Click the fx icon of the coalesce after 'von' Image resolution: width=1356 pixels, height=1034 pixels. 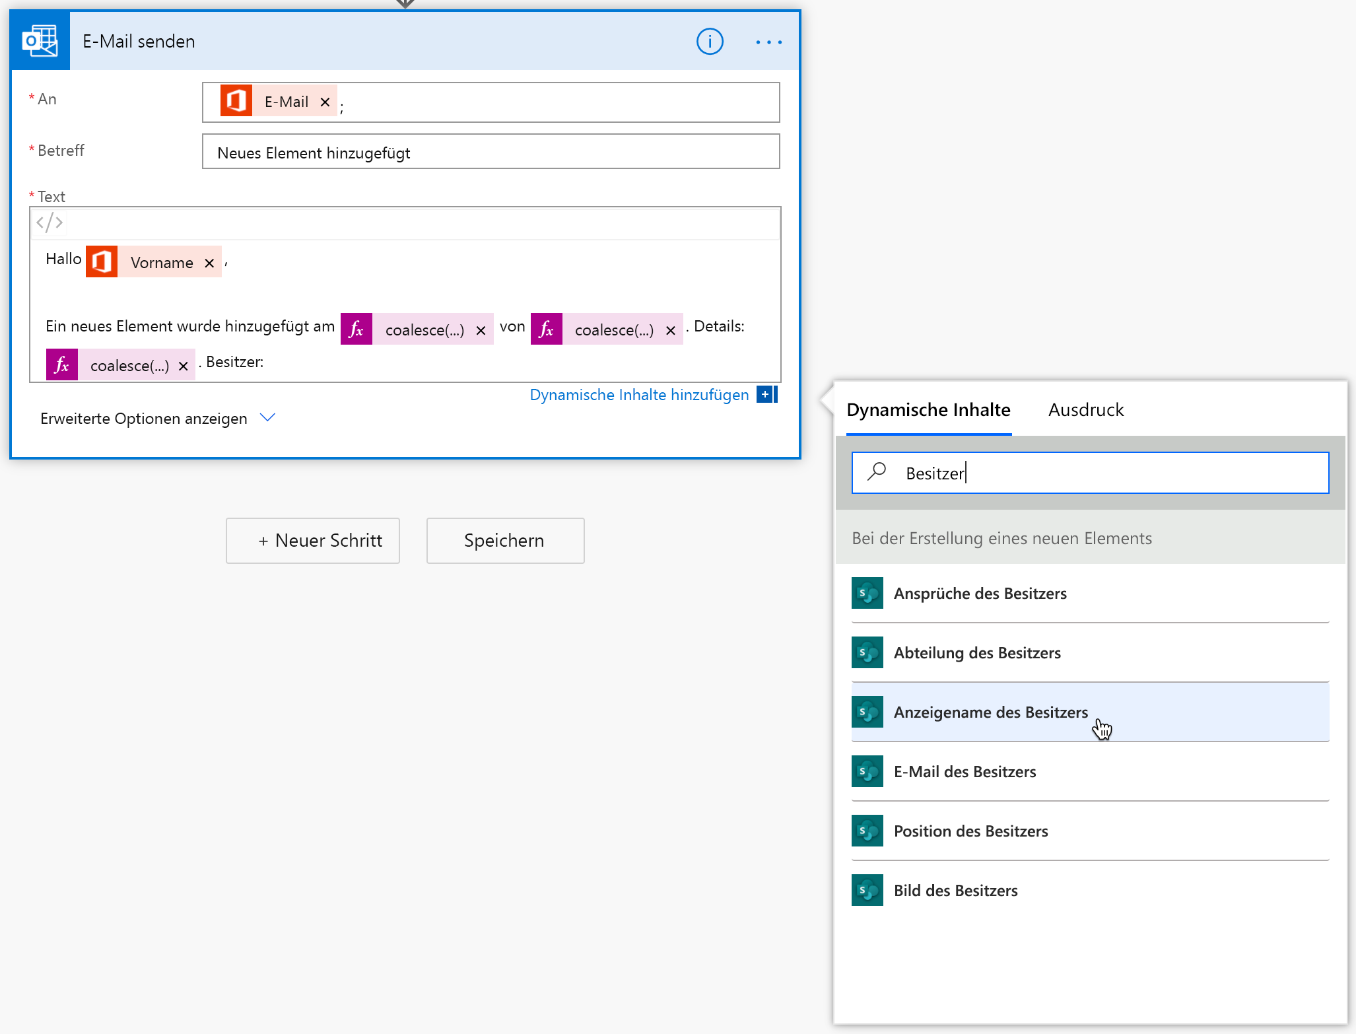coord(547,329)
